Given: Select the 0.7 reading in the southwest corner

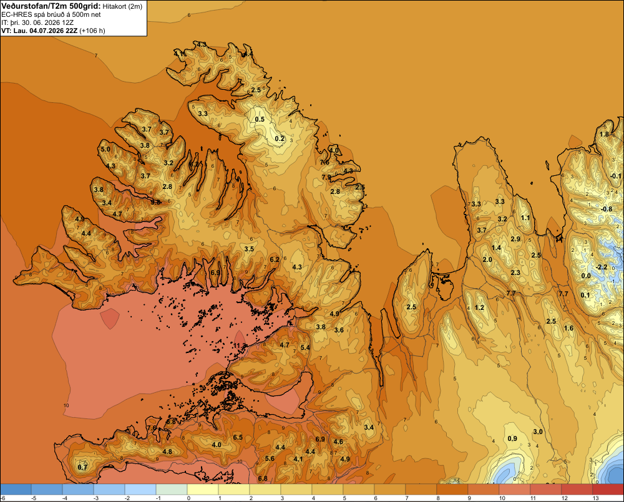Looking at the screenshot, I should (82, 468).
